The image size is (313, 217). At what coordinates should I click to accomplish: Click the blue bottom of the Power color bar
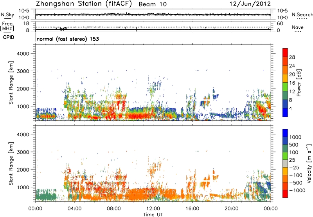click(x=285, y=112)
